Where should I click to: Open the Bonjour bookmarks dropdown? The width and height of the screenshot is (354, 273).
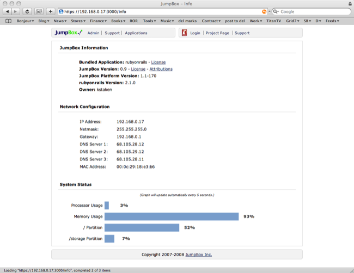coord(25,21)
